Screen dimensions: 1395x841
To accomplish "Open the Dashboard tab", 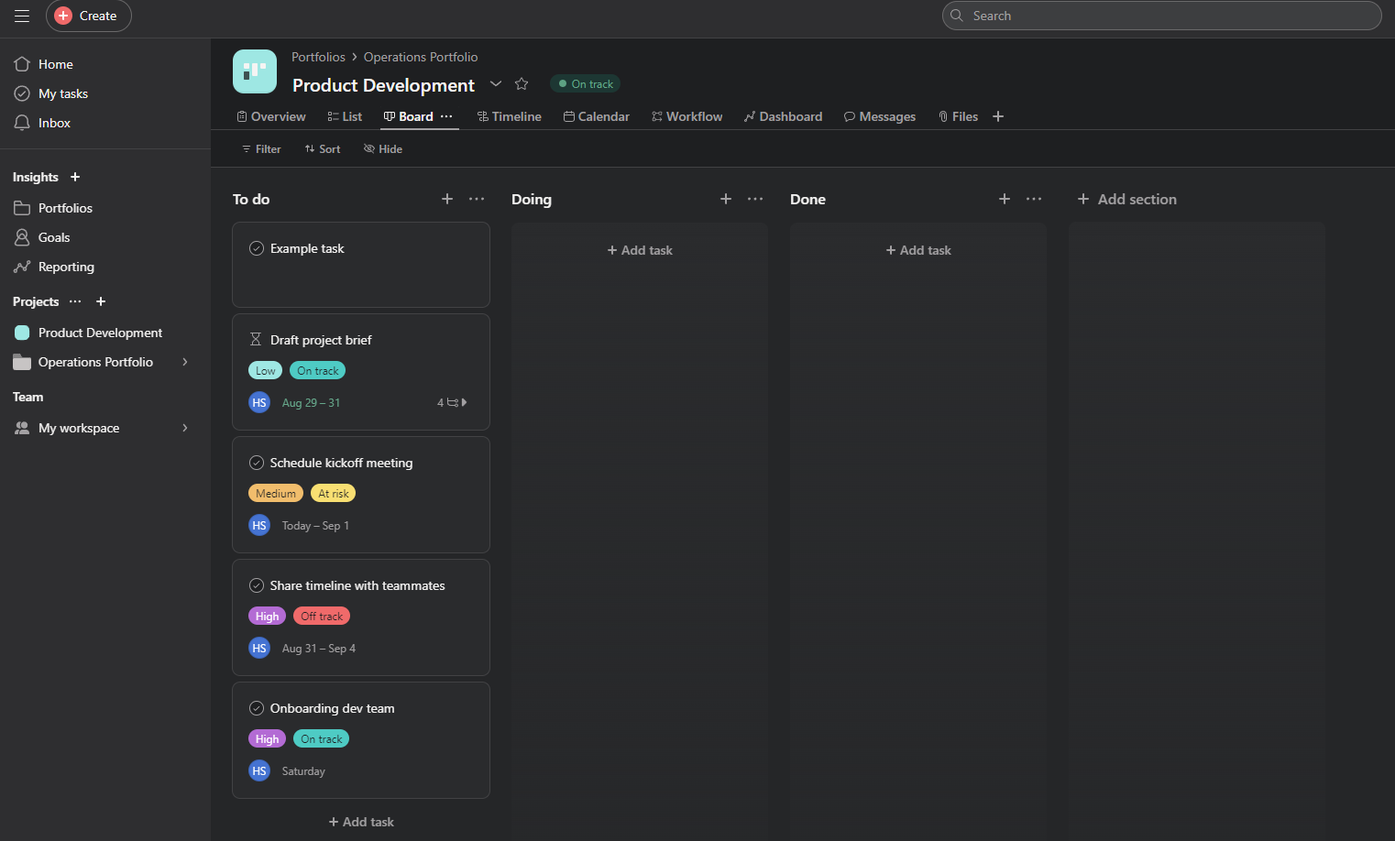I will [x=783, y=116].
